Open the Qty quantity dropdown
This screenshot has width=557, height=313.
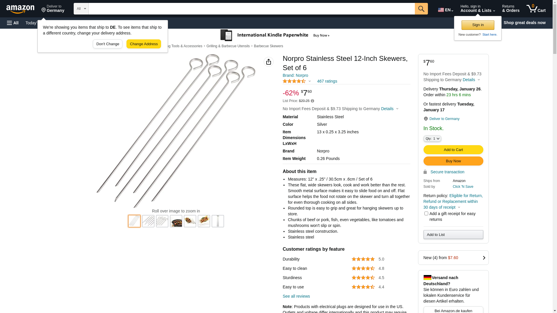click(x=432, y=139)
